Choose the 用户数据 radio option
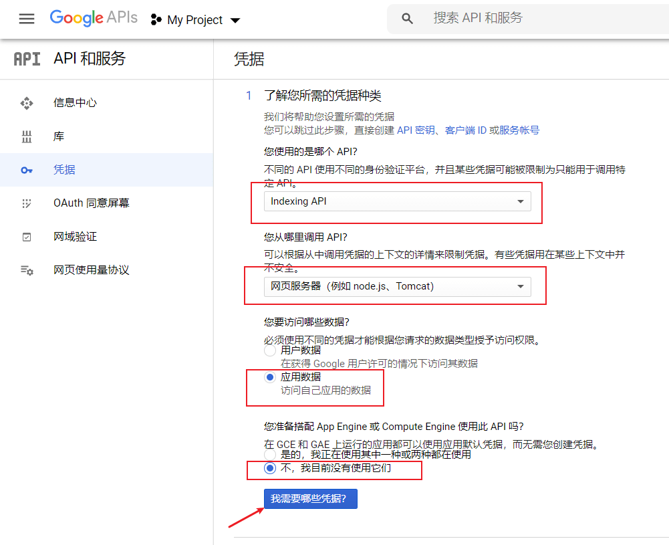This screenshot has width=669, height=545. click(269, 350)
